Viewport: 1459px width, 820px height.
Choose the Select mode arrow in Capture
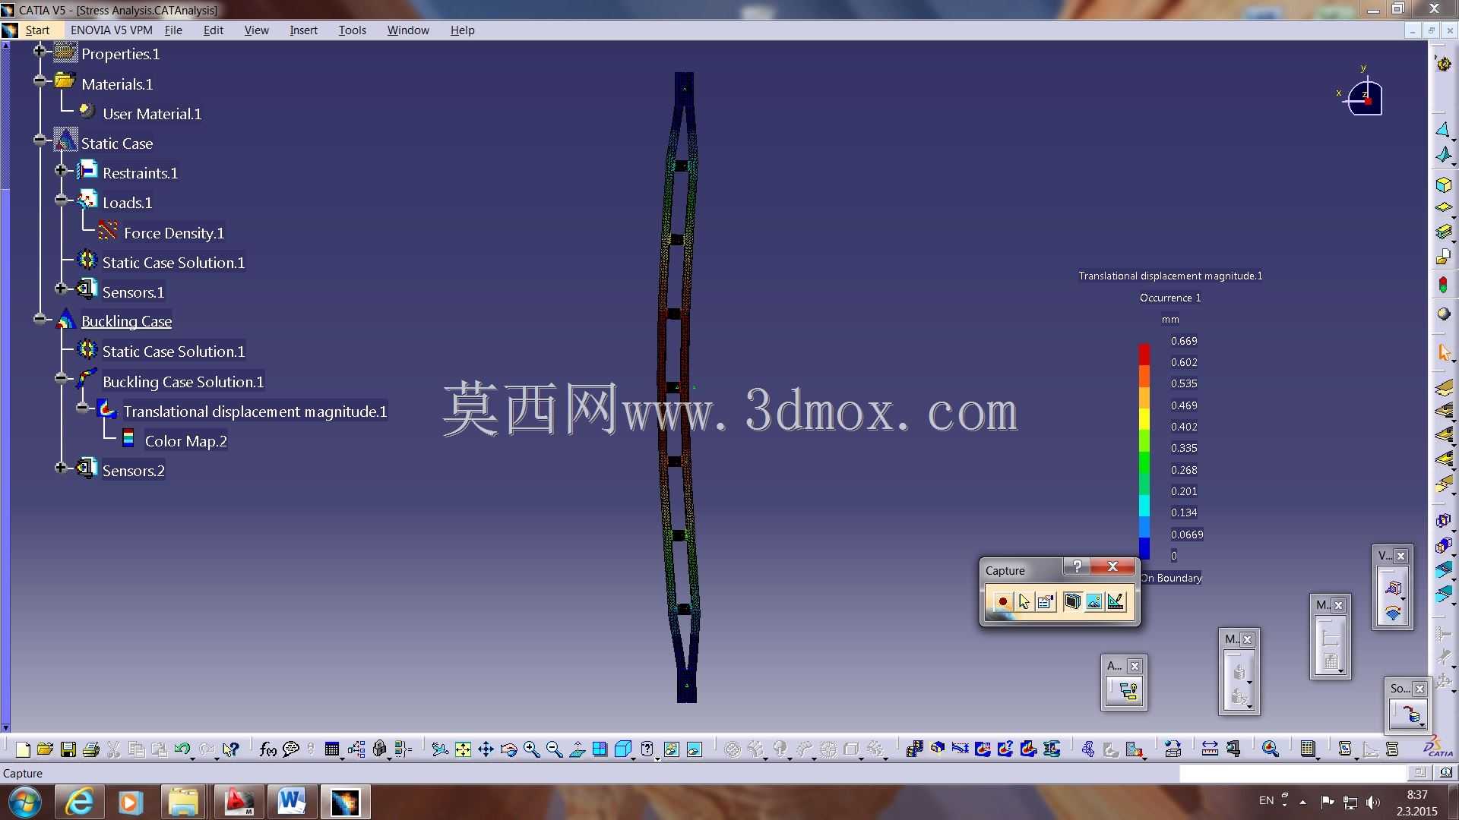pos(1024,602)
